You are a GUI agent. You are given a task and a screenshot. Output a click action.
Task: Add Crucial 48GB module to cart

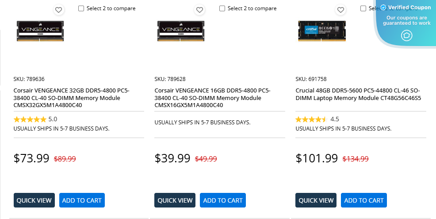coord(364,200)
